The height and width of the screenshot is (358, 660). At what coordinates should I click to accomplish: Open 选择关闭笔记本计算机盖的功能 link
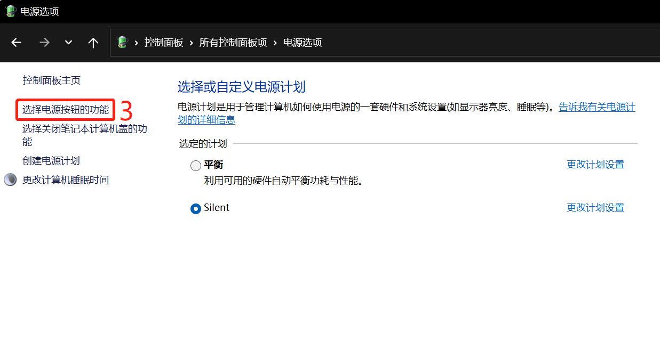(x=84, y=129)
